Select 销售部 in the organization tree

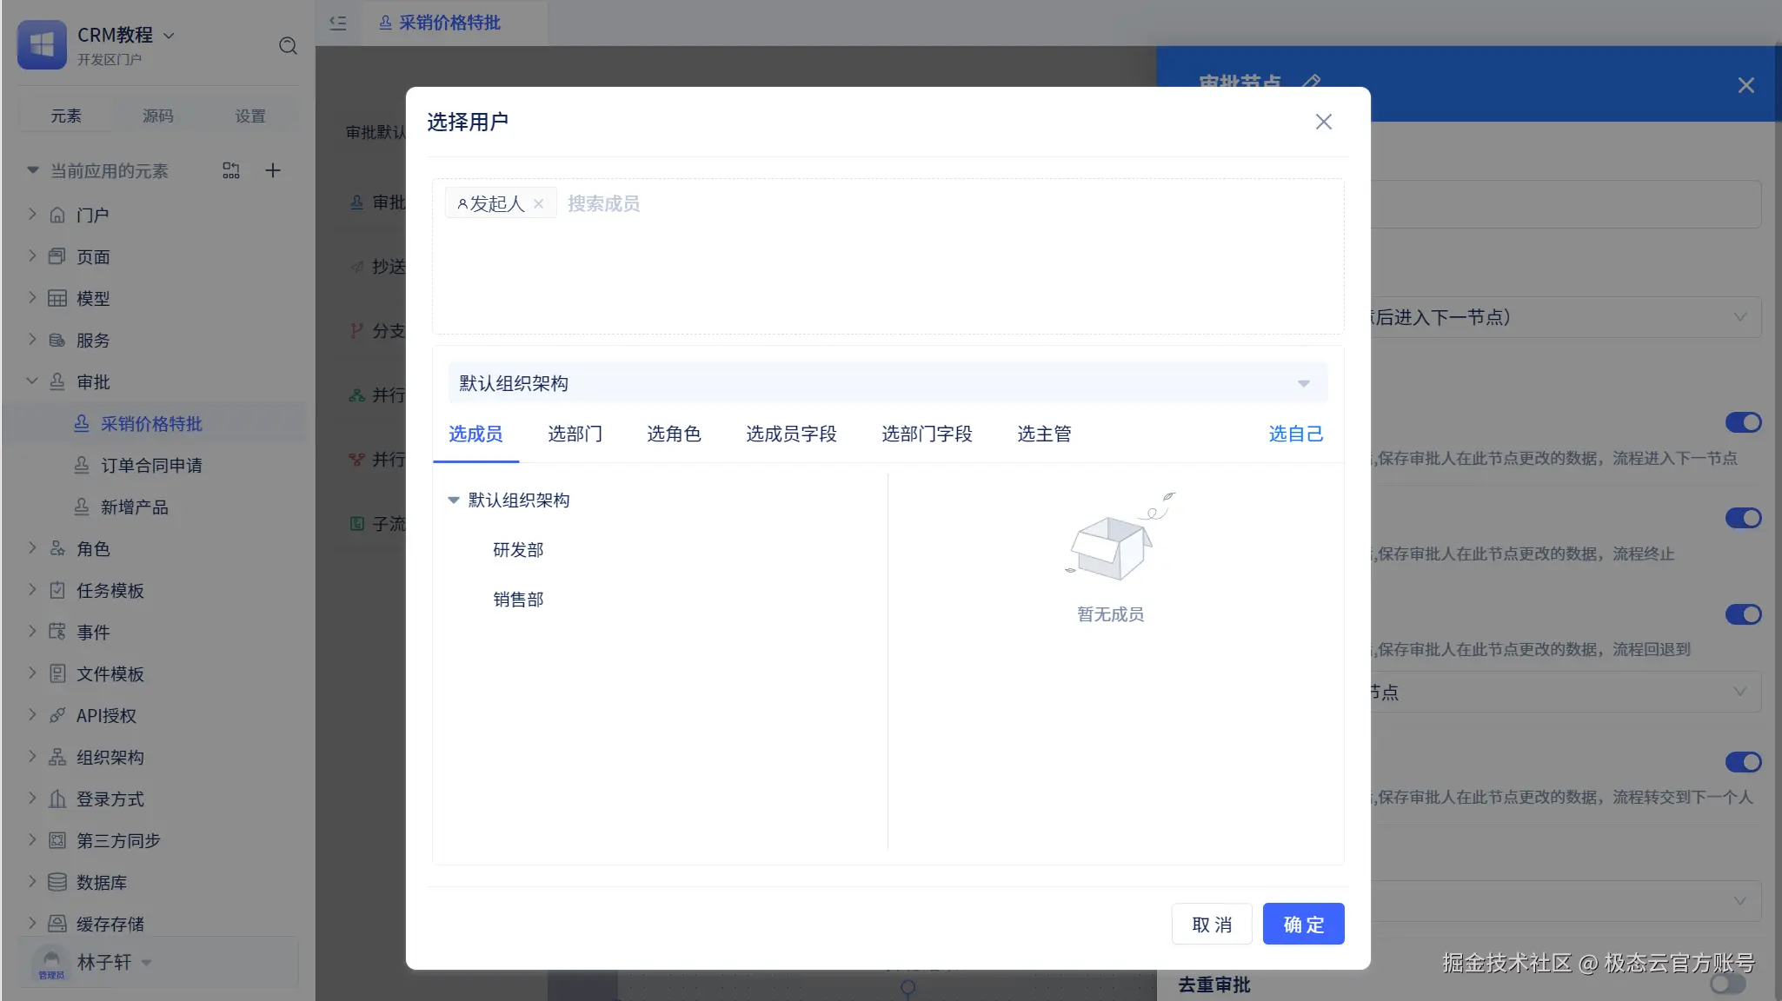click(x=518, y=600)
